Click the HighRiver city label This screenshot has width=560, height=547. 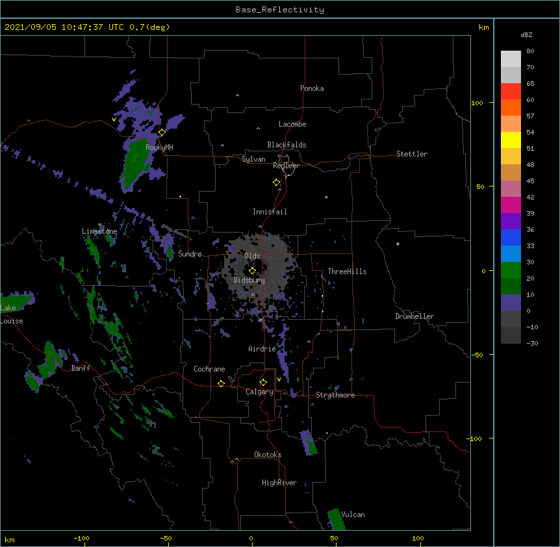(x=279, y=483)
